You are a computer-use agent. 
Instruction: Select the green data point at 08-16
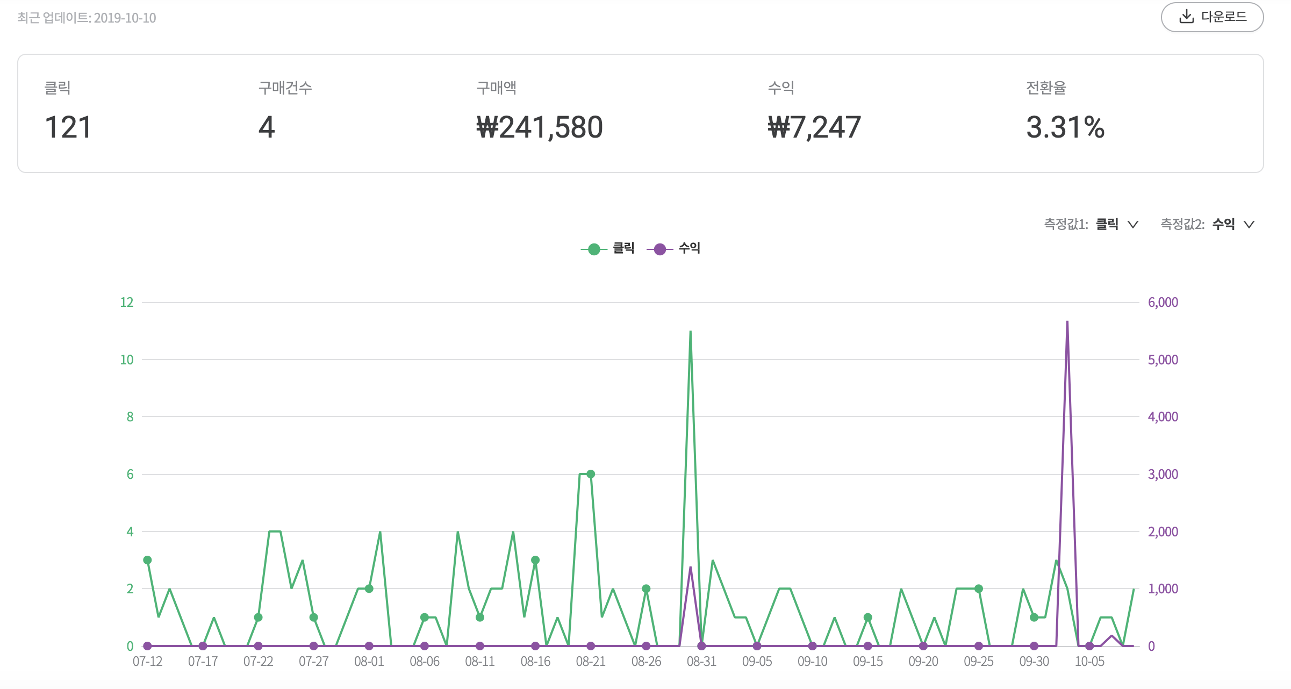tap(535, 560)
